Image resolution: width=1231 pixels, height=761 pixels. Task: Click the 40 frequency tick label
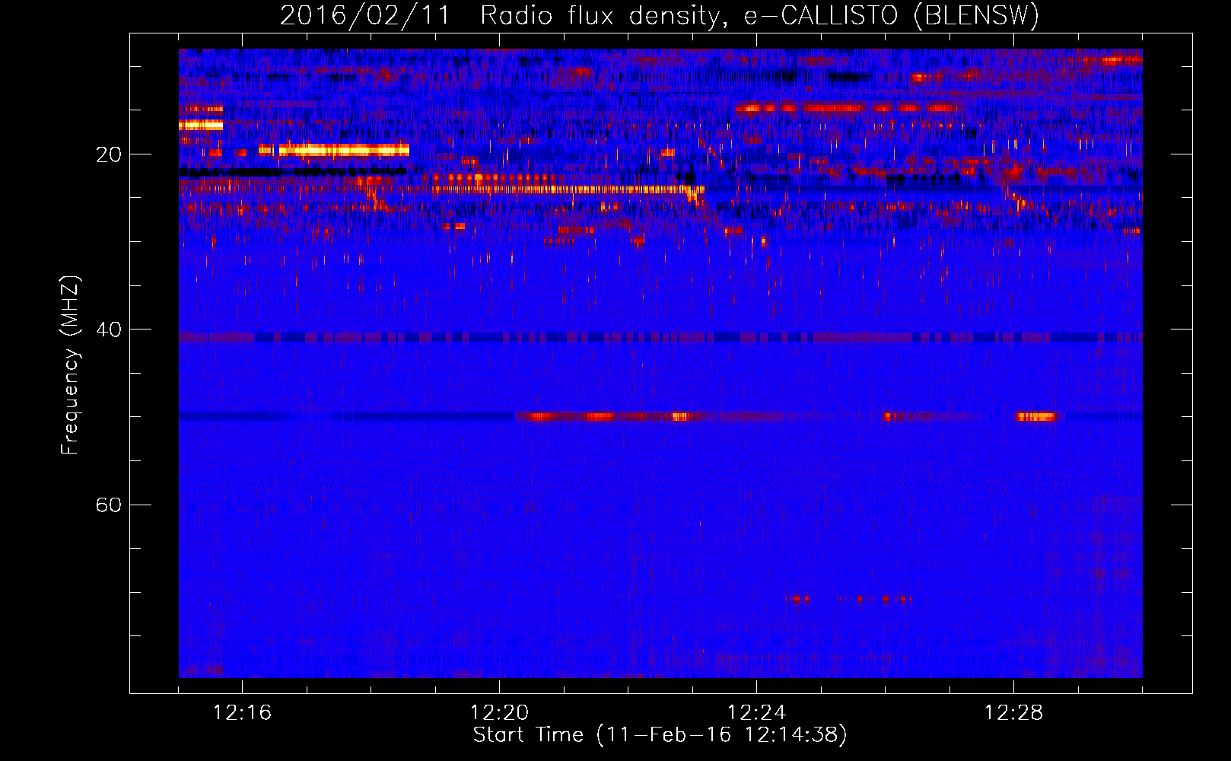click(109, 330)
